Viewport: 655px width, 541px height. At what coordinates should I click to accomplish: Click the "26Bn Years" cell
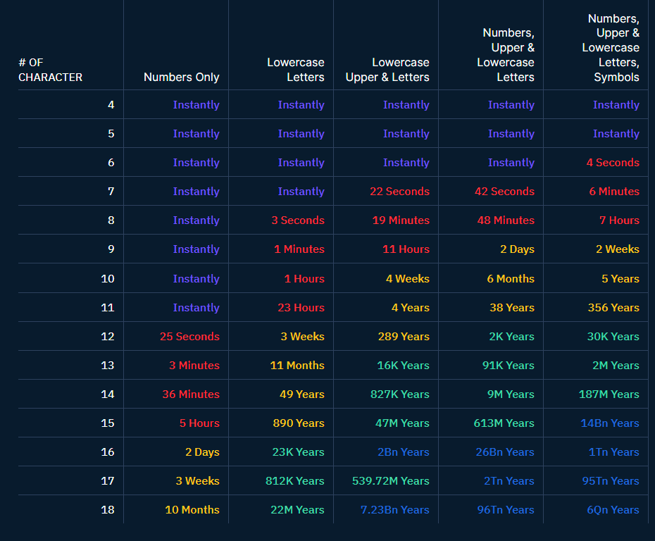pyautogui.click(x=505, y=452)
